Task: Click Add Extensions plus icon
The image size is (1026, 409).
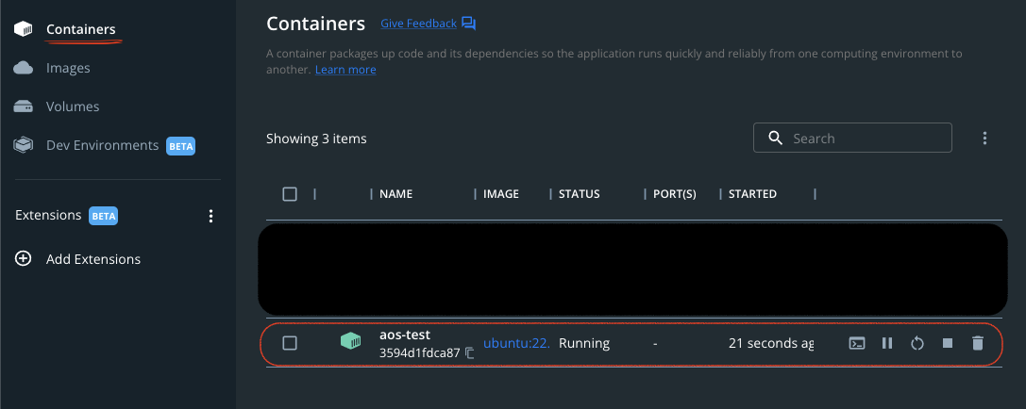Action: click(24, 259)
